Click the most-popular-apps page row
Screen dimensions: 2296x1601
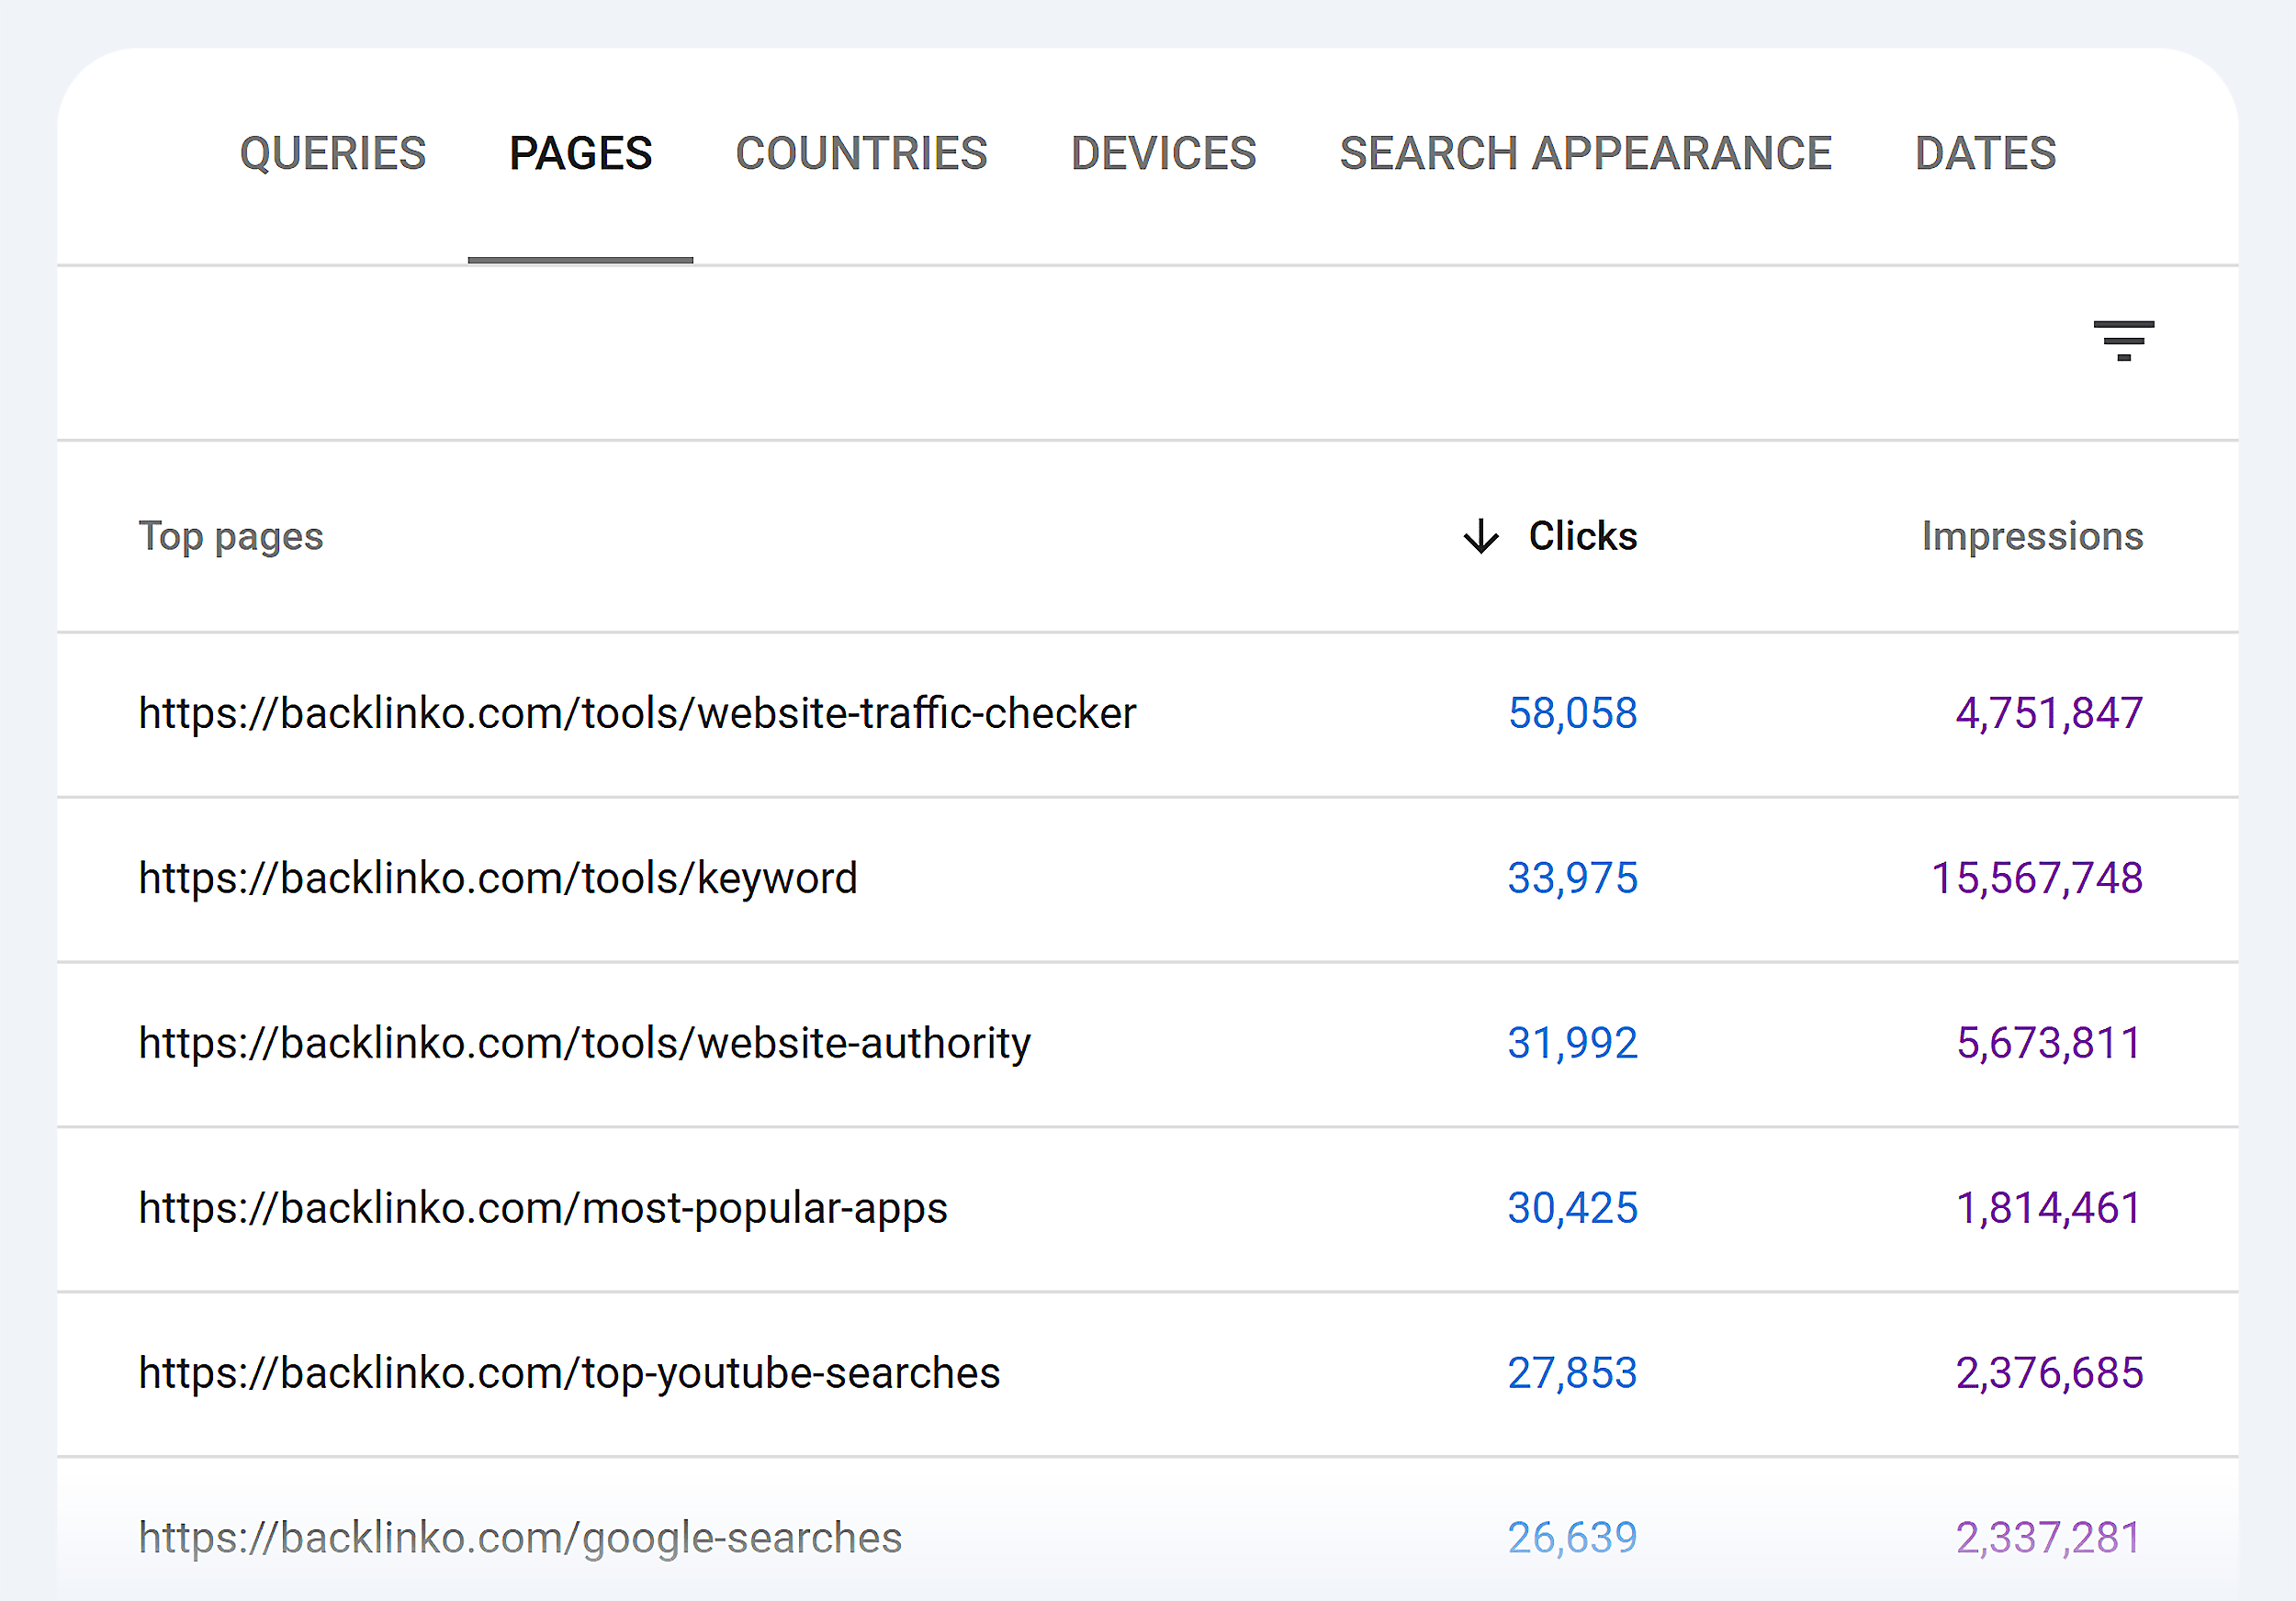coord(543,1208)
